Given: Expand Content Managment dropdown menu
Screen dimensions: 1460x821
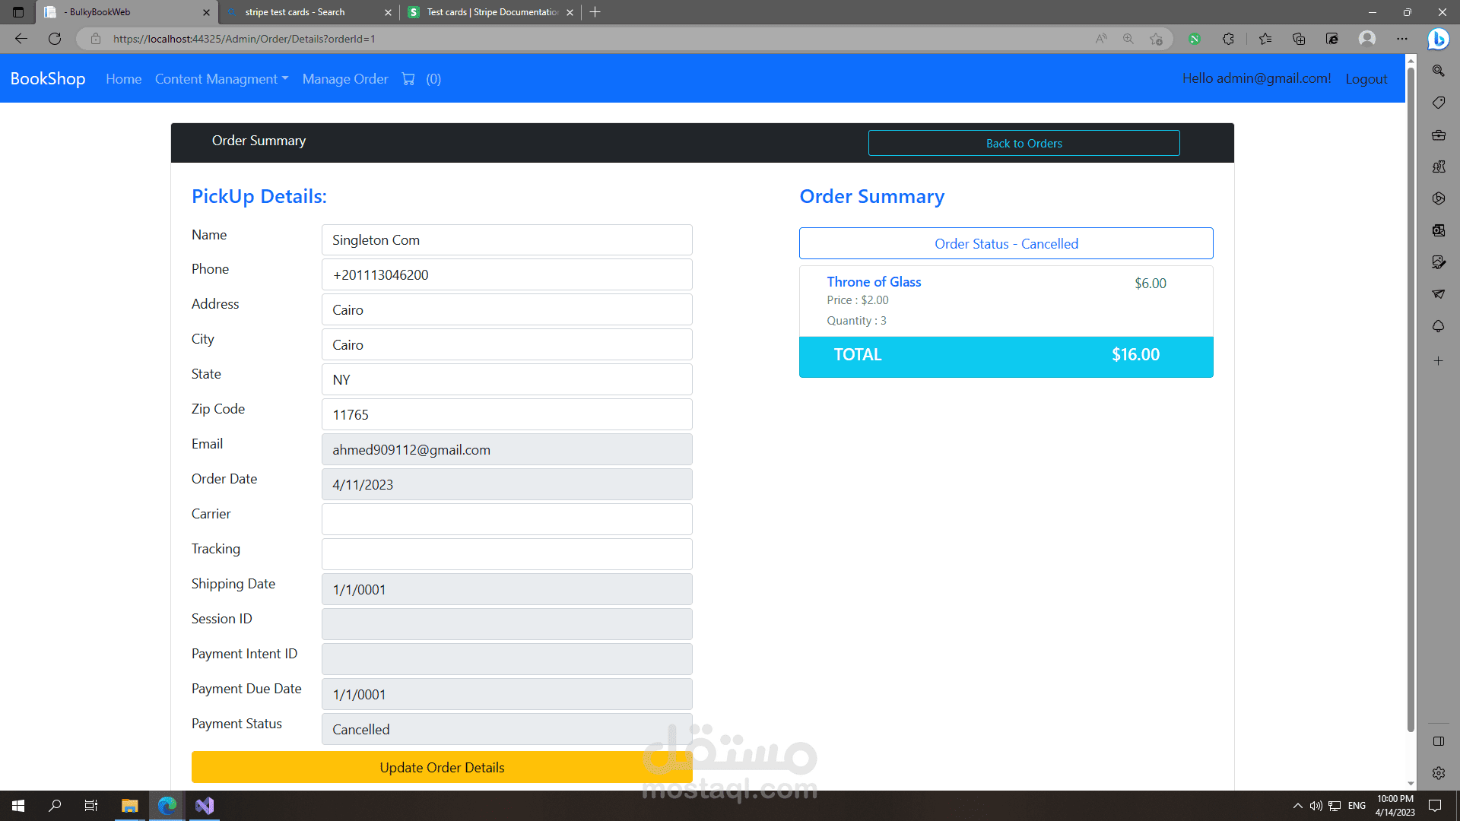Looking at the screenshot, I should click(221, 79).
